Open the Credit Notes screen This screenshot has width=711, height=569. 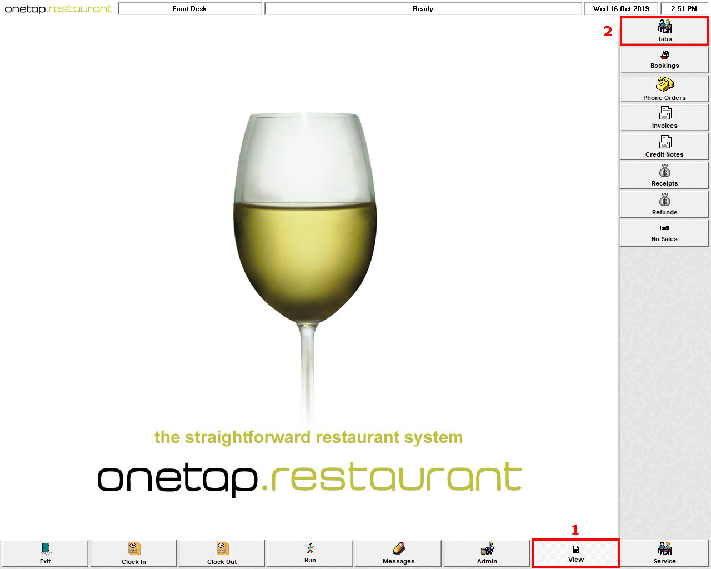664,146
